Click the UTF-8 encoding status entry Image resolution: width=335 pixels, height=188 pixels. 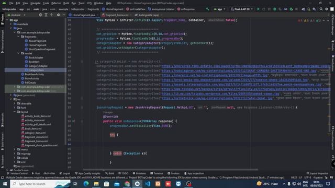308,178
